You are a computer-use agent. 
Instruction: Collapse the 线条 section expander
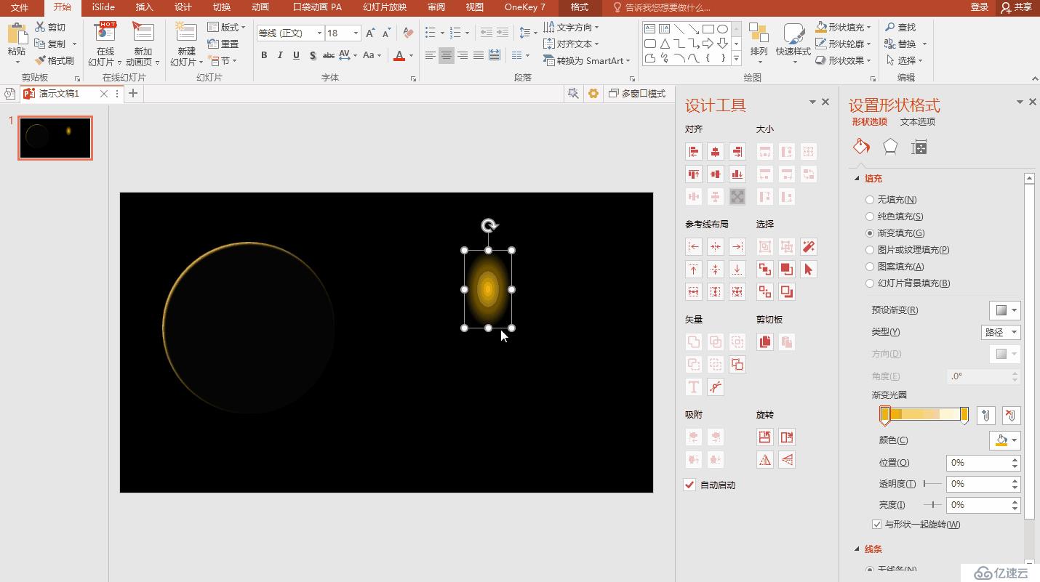click(856, 549)
